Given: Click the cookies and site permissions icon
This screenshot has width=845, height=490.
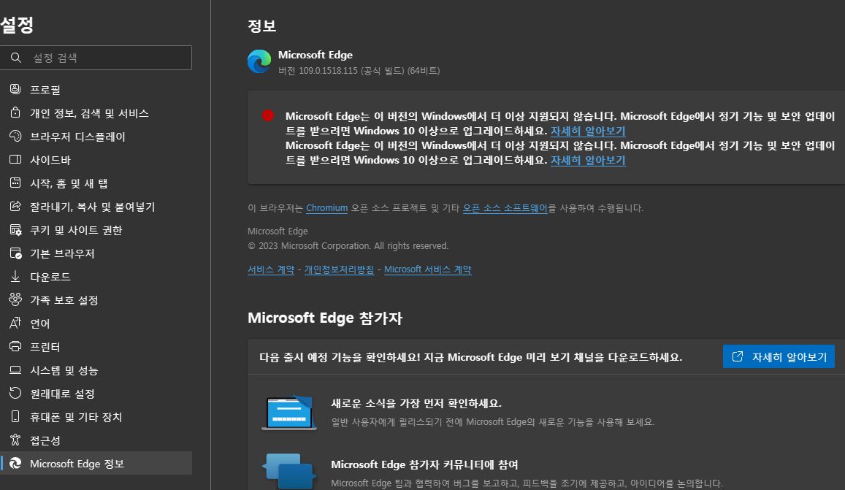Looking at the screenshot, I should coord(15,229).
